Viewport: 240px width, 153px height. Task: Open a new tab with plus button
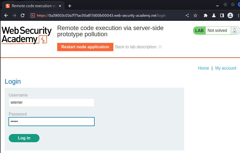(70, 6)
